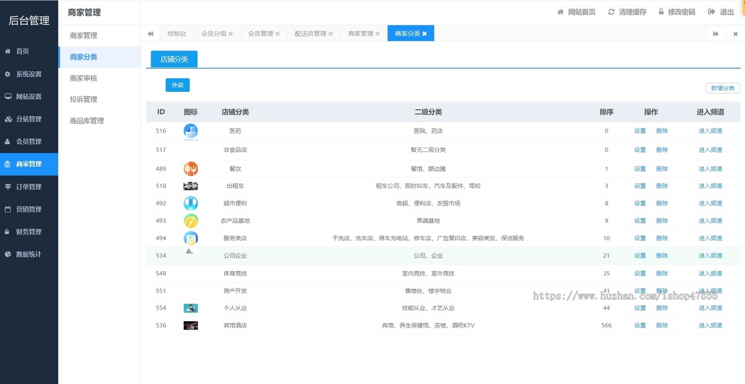Open the 系统设置 sidebar entry

click(x=29, y=74)
